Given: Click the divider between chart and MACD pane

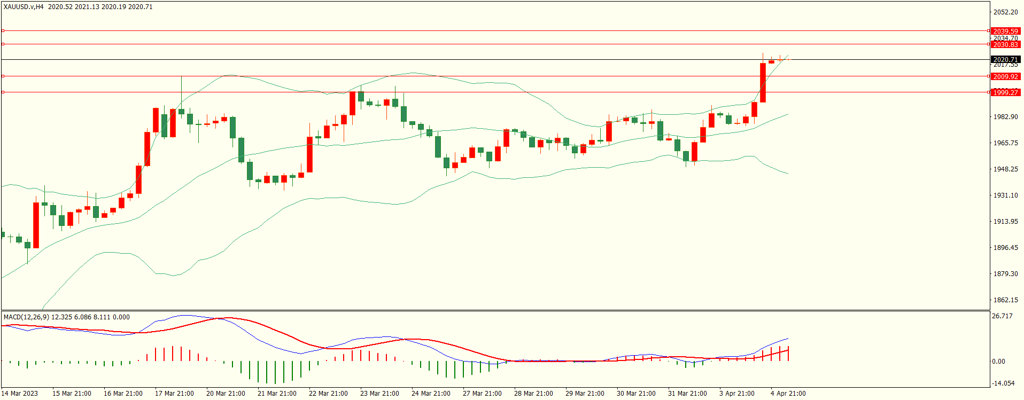Looking at the screenshot, I should 495,310.
